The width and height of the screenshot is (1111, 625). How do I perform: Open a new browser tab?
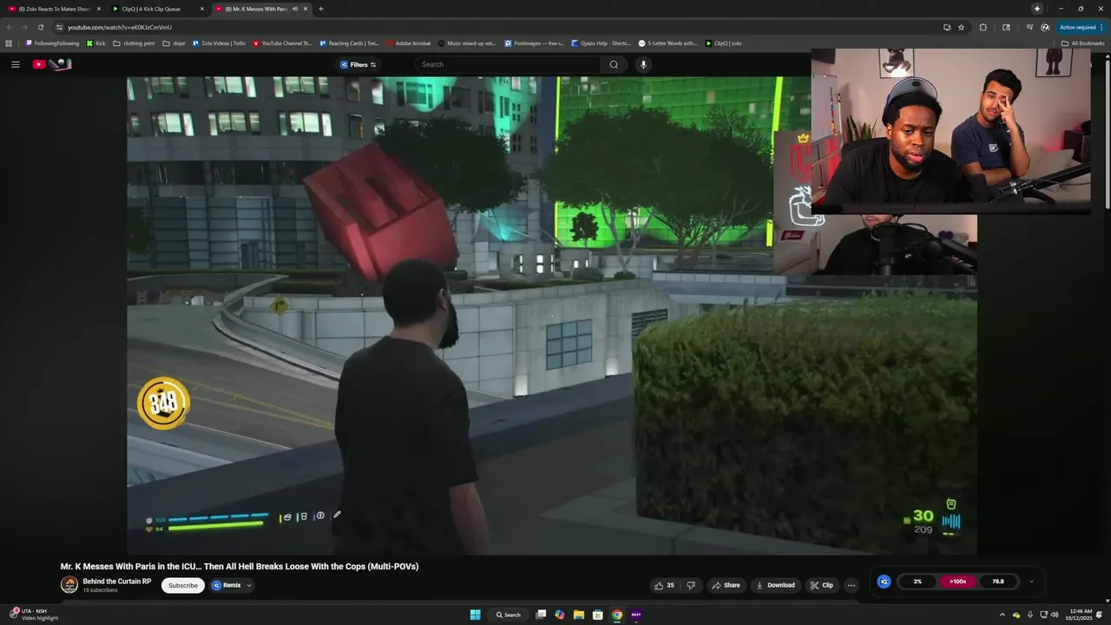pos(320,9)
